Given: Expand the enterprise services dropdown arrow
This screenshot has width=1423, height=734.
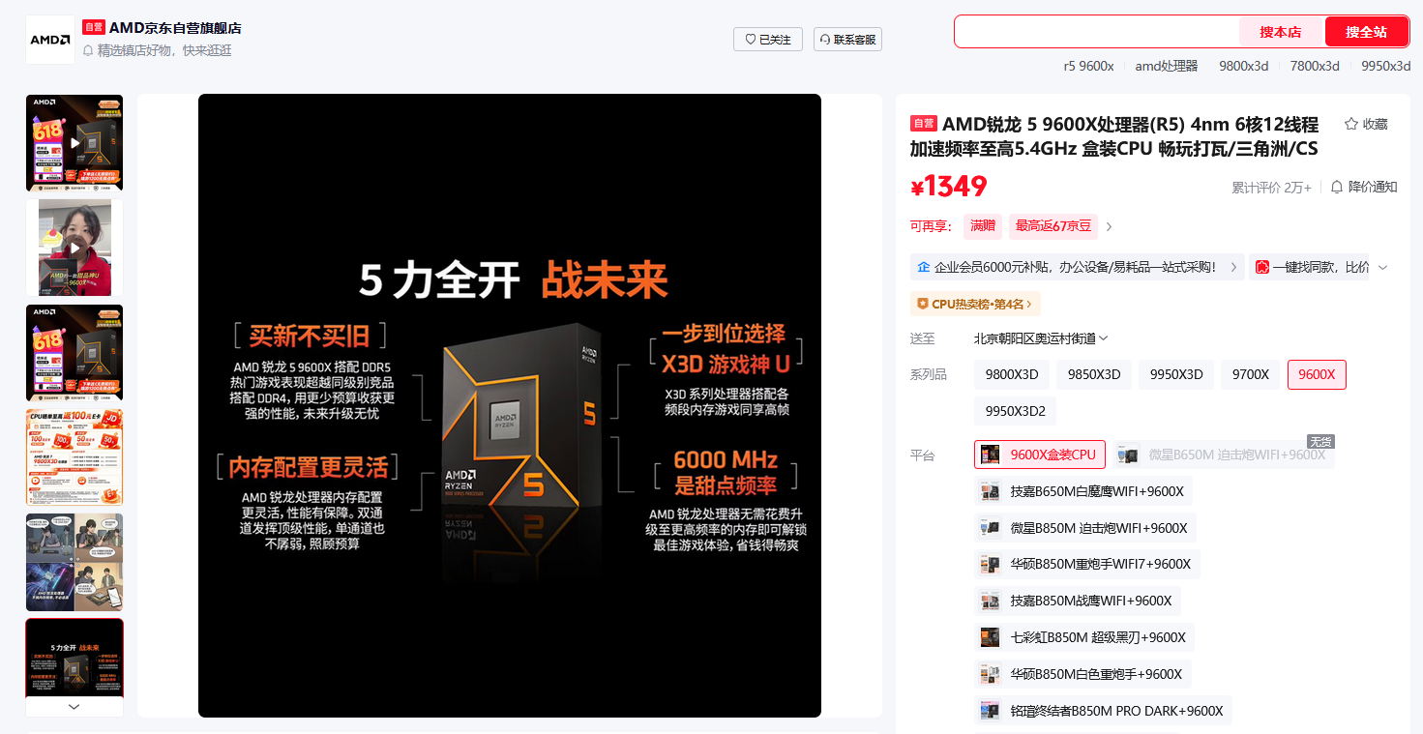Looking at the screenshot, I should pyautogui.click(x=1383, y=267).
